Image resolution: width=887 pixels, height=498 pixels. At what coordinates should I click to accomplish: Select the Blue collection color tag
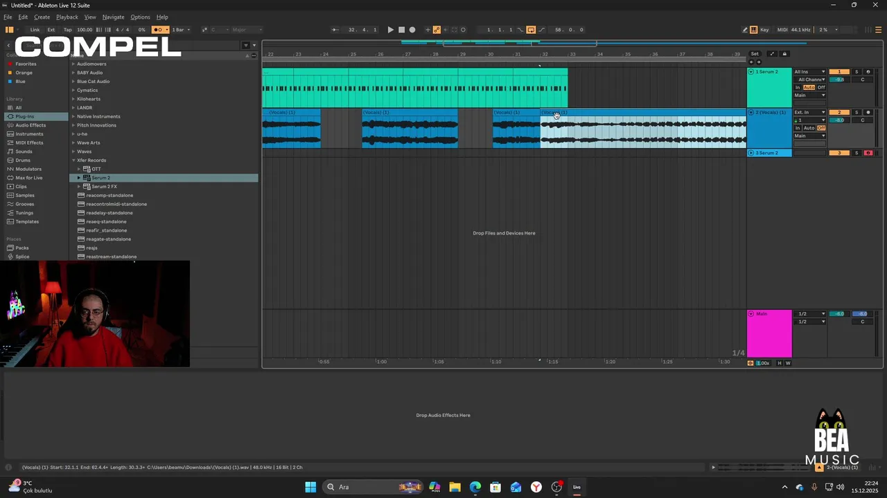[20, 82]
